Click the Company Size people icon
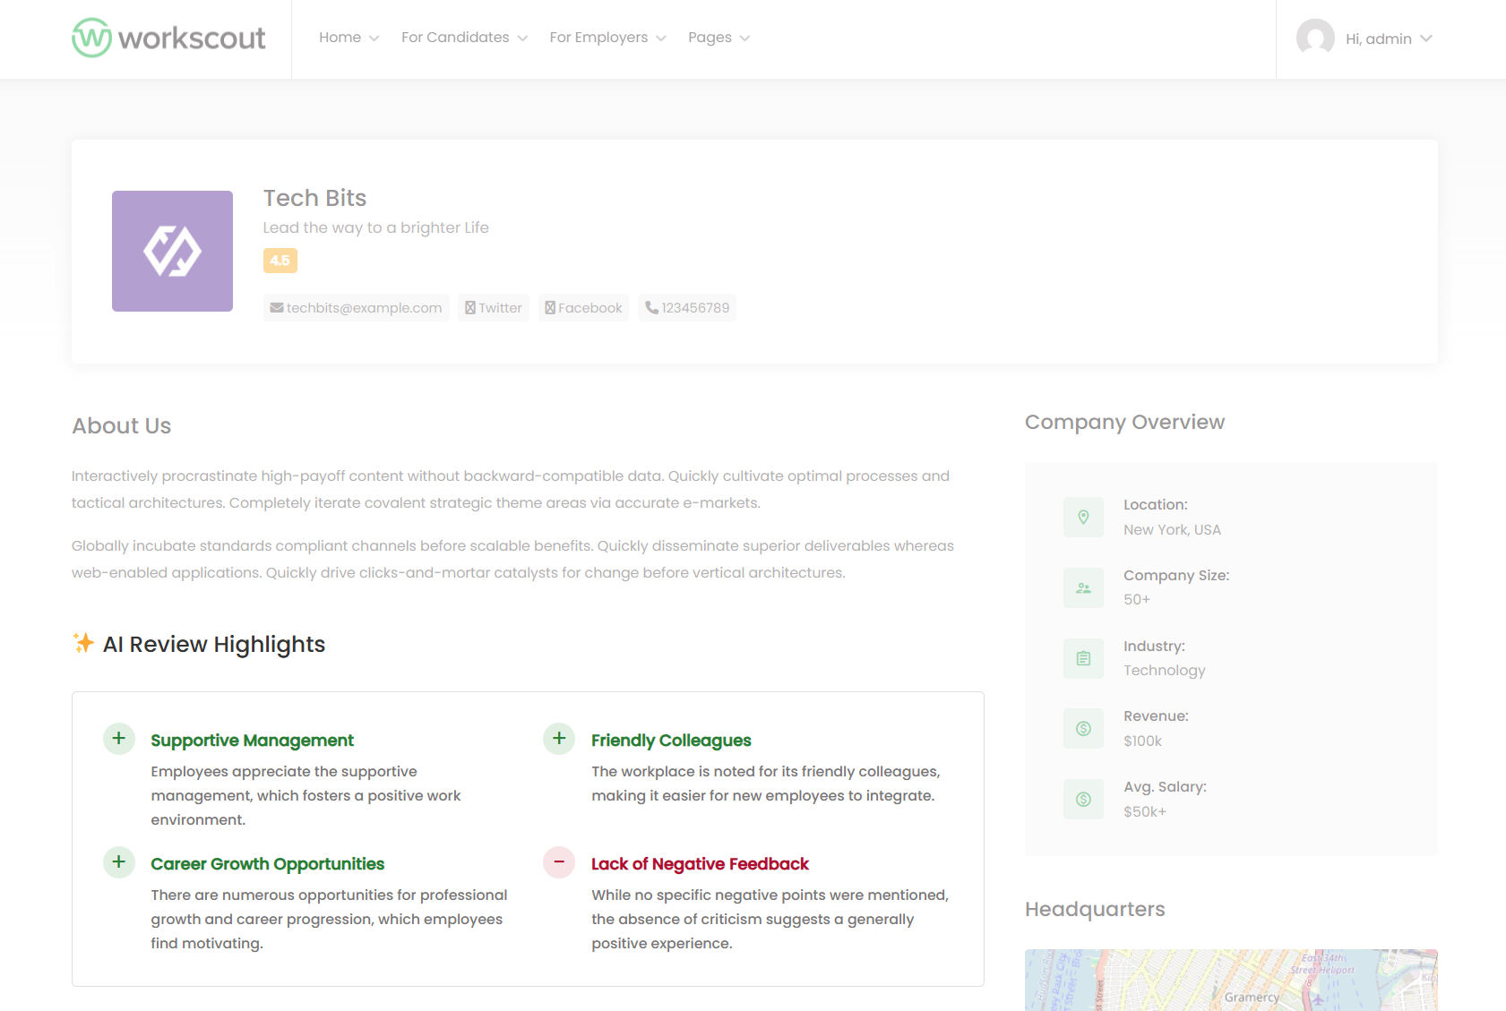The width and height of the screenshot is (1506, 1011). point(1083,587)
